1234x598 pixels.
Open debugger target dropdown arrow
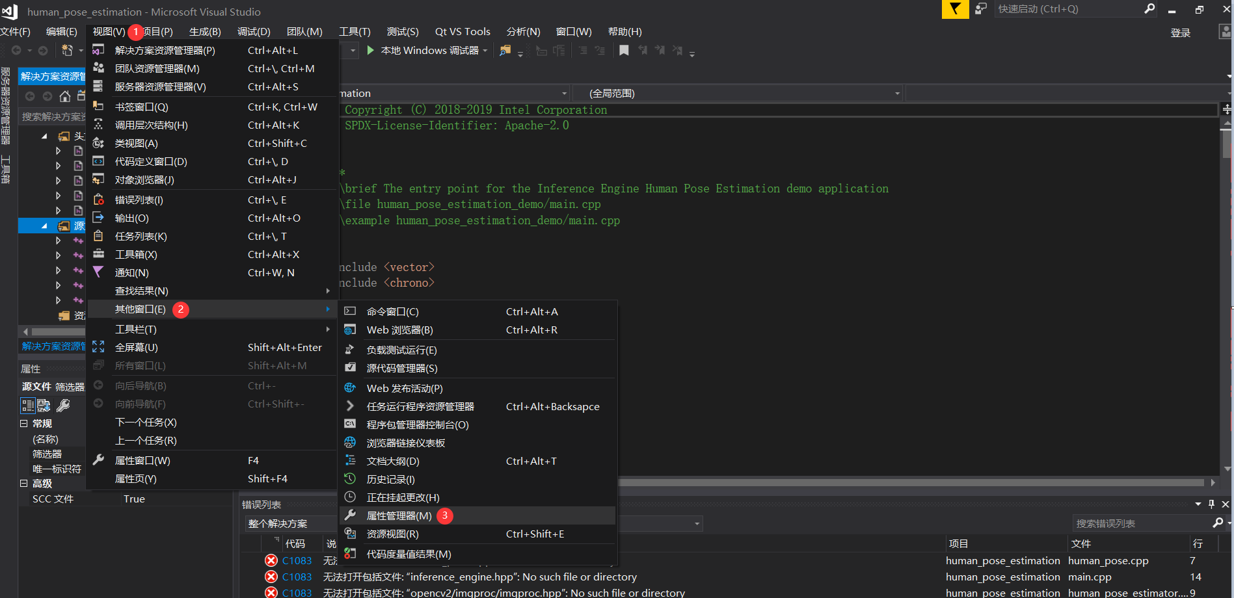[x=485, y=51]
